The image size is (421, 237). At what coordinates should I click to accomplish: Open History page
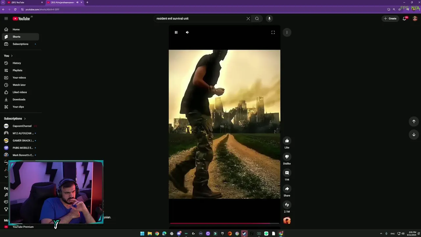[x=20, y=63]
